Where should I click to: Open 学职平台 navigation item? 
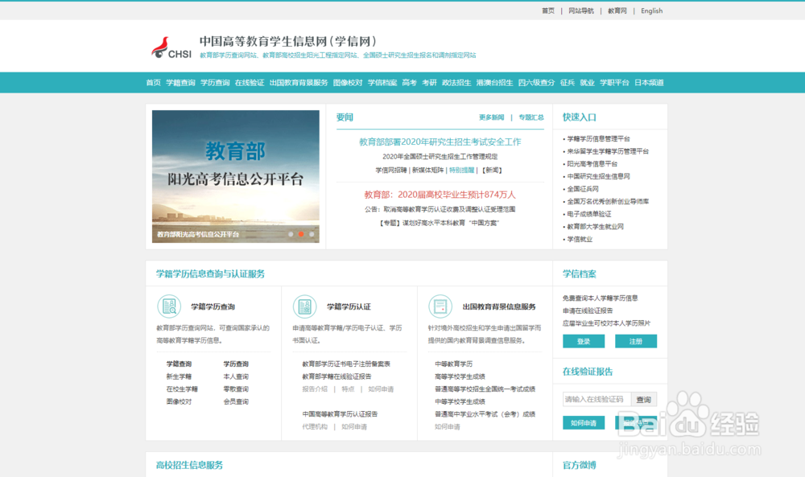(614, 83)
